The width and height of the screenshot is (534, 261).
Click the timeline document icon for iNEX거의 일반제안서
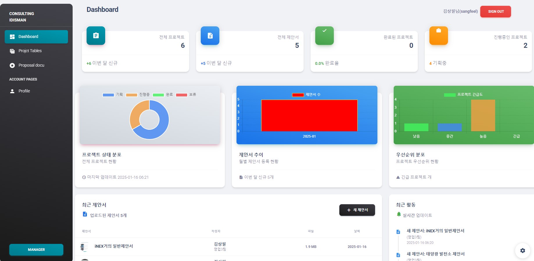pos(398,232)
